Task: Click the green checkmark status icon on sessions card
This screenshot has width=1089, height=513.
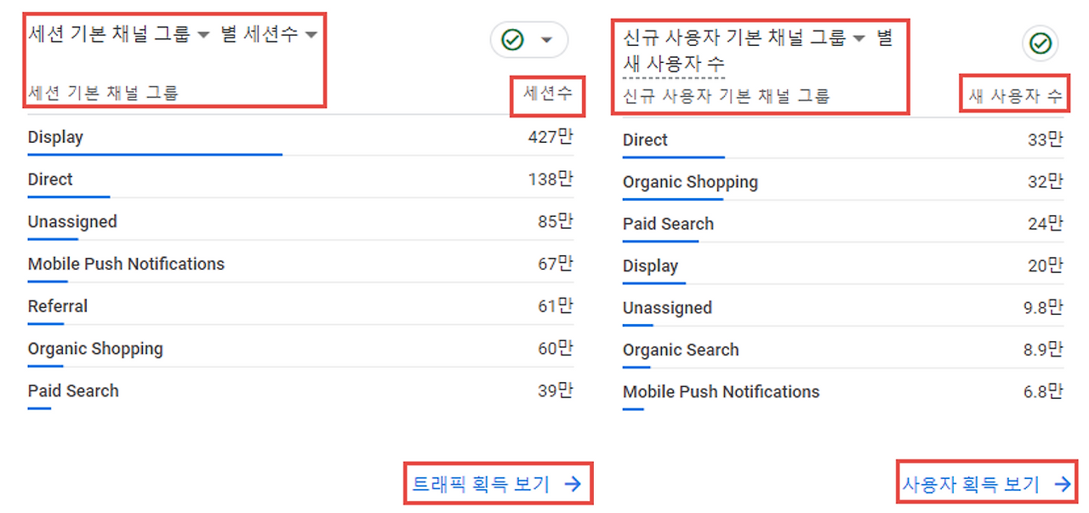Action: [x=510, y=39]
